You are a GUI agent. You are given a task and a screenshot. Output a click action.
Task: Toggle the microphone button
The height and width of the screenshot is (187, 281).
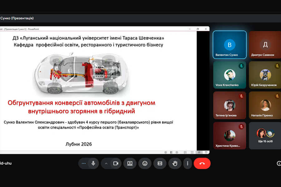coord(93,163)
